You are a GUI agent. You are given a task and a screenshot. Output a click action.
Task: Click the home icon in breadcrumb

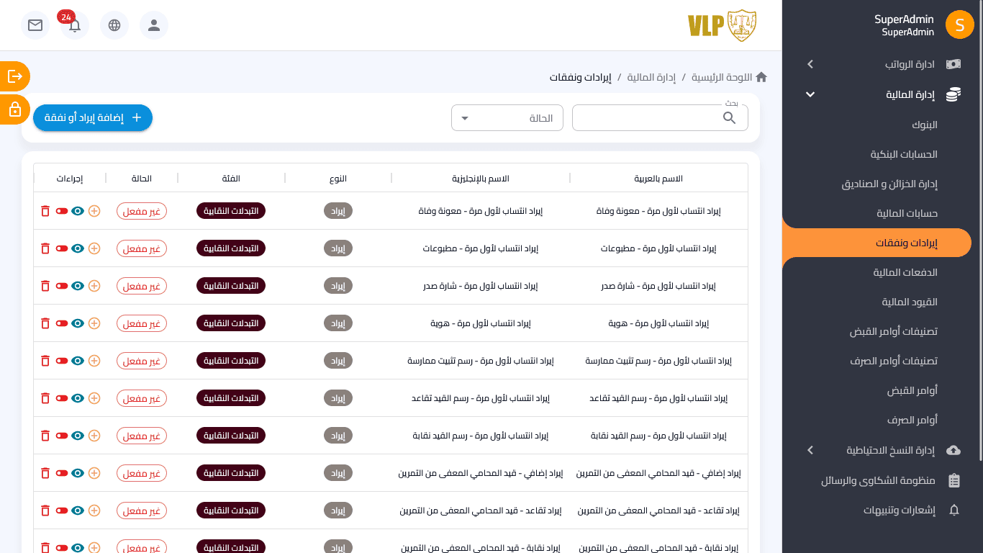(x=761, y=77)
